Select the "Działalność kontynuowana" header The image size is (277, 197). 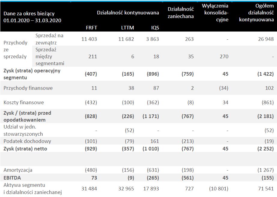[x=128, y=13]
